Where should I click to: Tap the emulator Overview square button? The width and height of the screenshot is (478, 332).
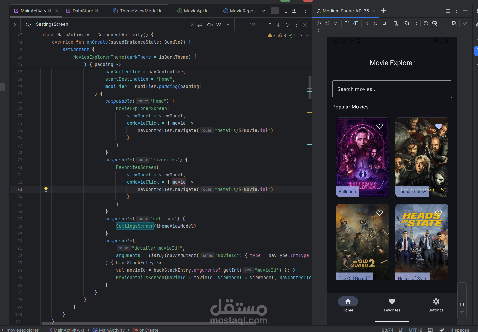point(384,23)
